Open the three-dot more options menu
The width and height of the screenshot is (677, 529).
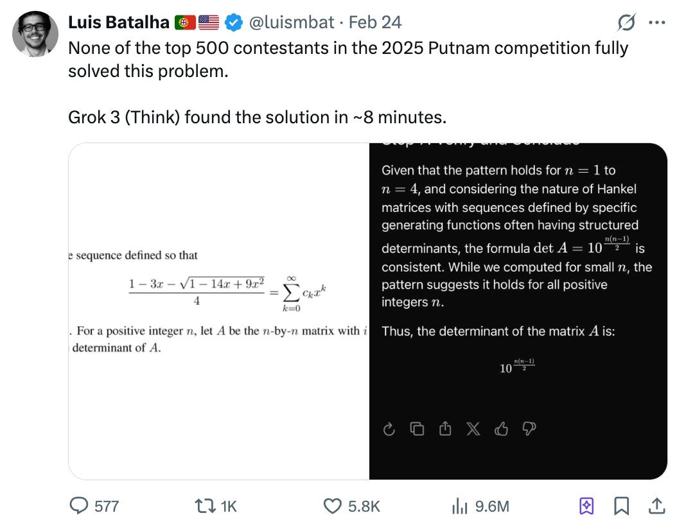pyautogui.click(x=656, y=22)
